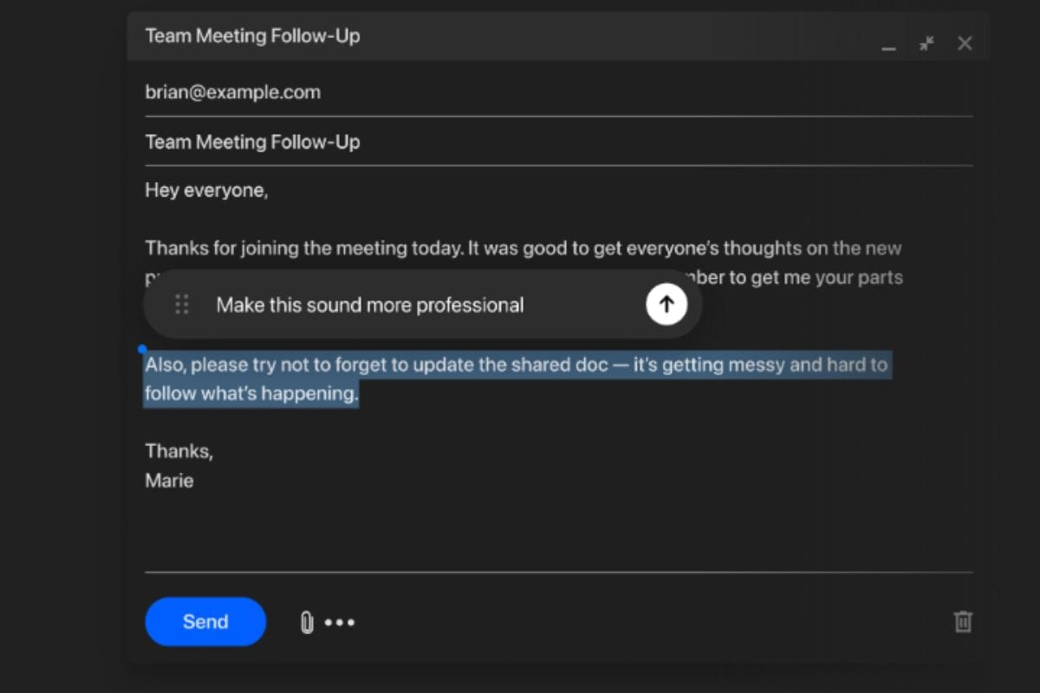The height and width of the screenshot is (693, 1040).
Task: Submit the AI prompt with the arrow button
Action: (666, 304)
